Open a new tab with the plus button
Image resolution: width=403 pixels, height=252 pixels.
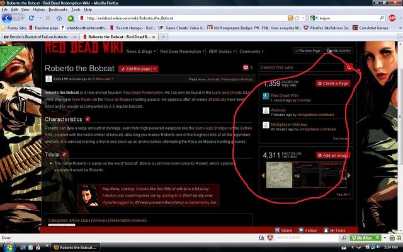coord(162,37)
